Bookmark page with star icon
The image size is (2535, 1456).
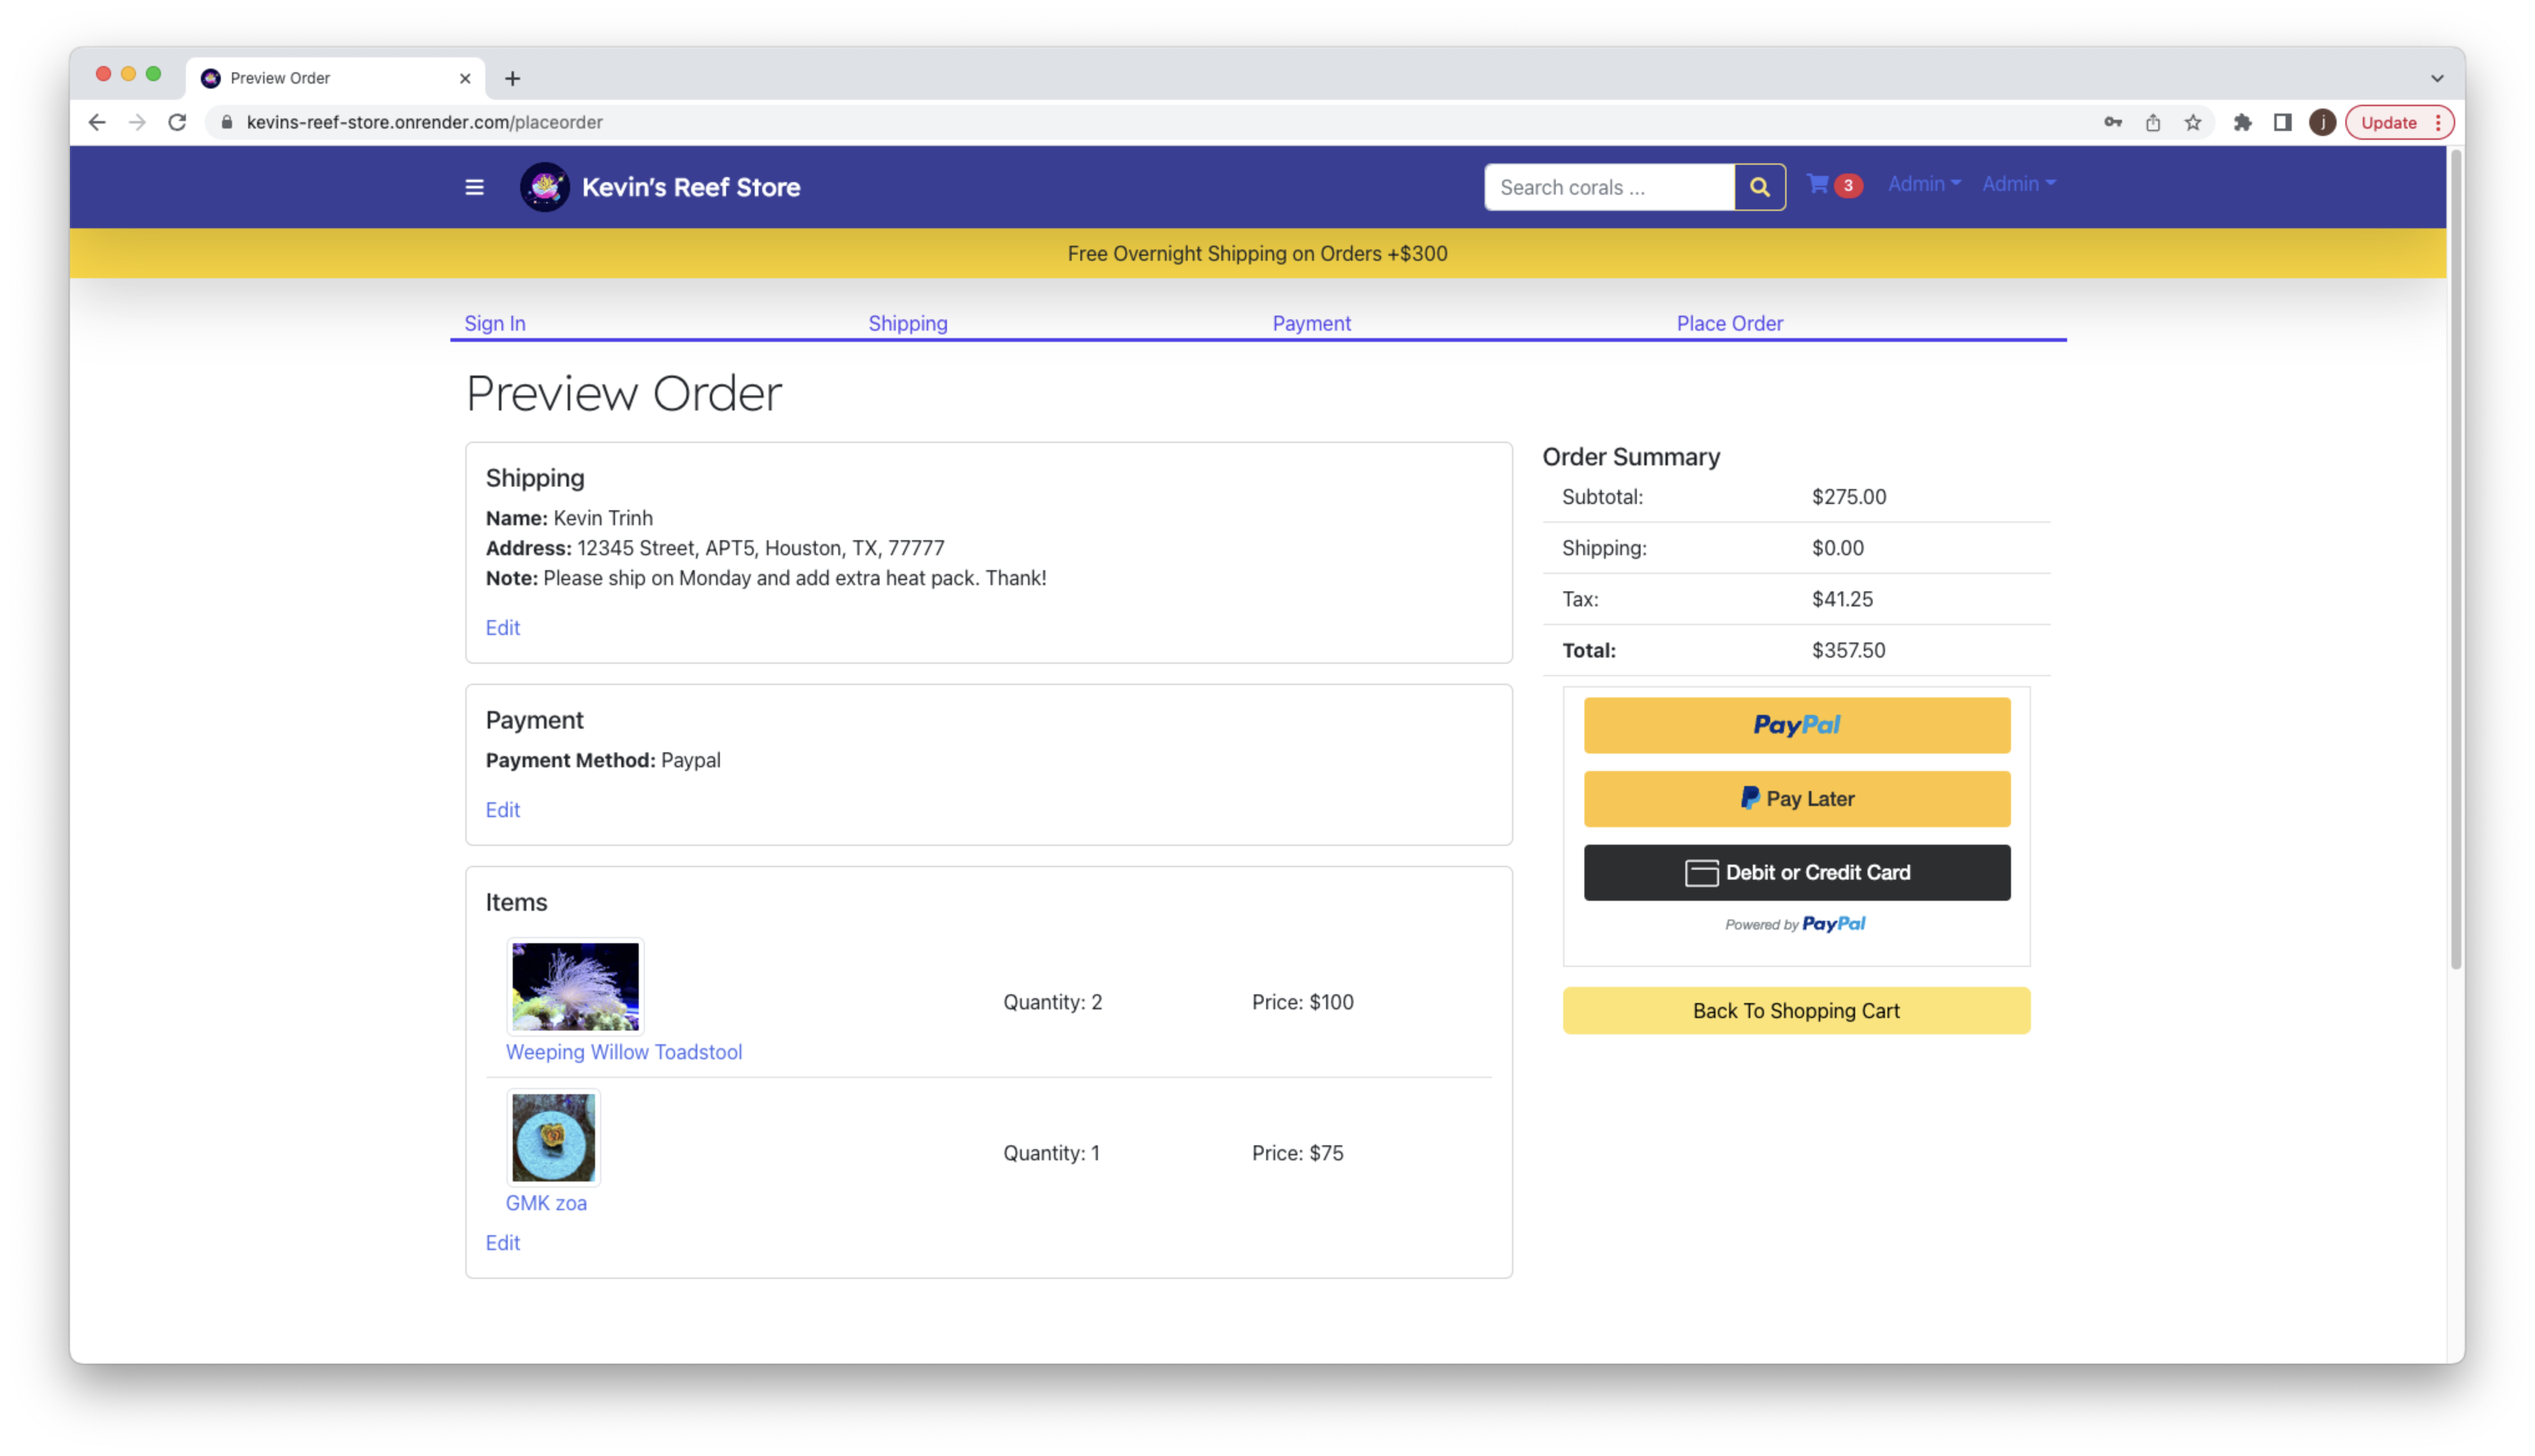2192,122
